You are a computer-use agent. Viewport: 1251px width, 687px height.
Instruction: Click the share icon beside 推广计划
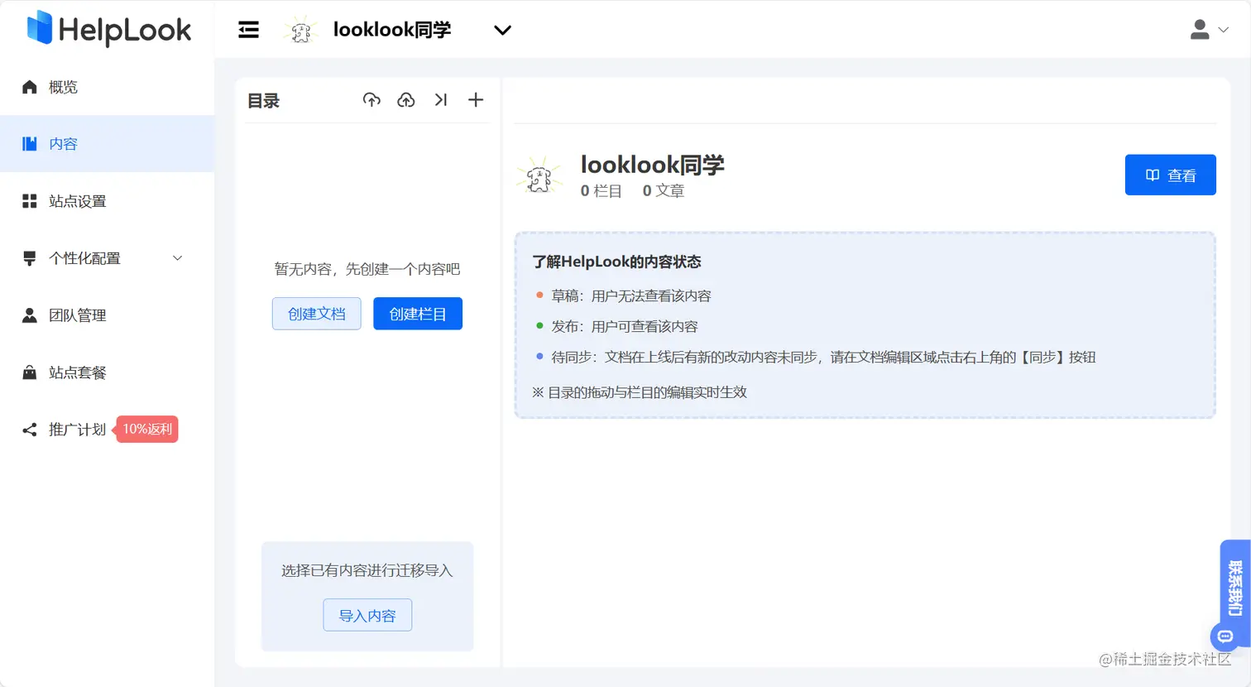[30, 430]
